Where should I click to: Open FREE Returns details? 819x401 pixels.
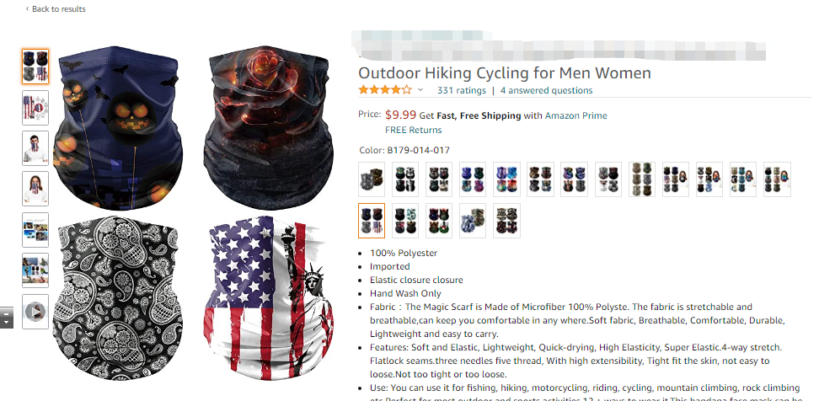[x=413, y=130]
